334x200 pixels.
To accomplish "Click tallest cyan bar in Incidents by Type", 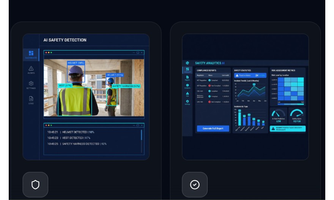I will point(239,119).
